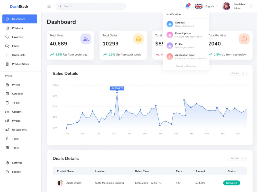The width and height of the screenshot is (257, 192).
Task: Click the red Application Error alert icon
Action: [170, 57]
